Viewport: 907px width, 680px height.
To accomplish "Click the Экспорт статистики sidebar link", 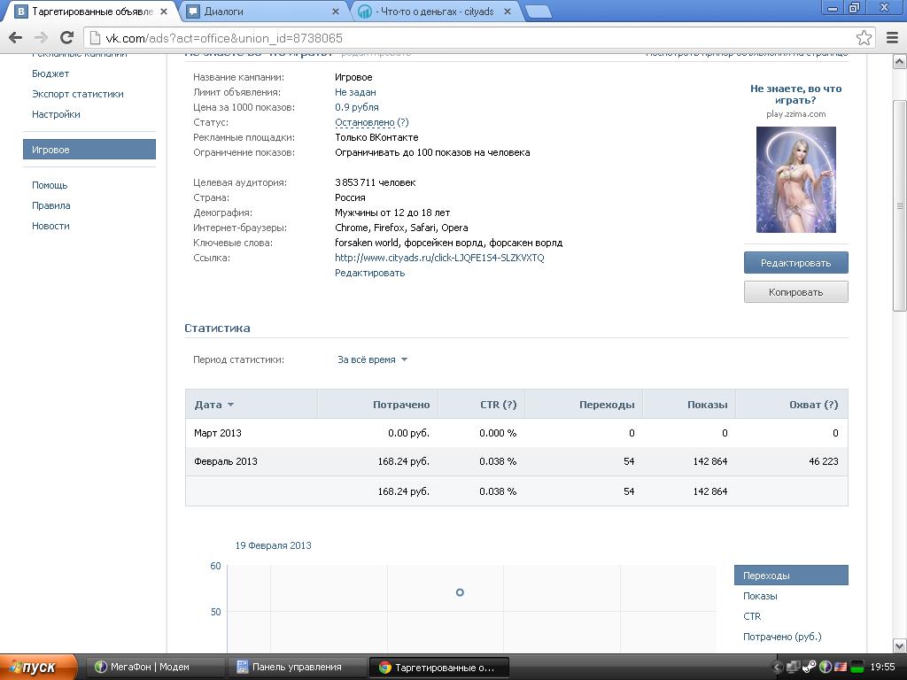I will pyautogui.click(x=78, y=94).
